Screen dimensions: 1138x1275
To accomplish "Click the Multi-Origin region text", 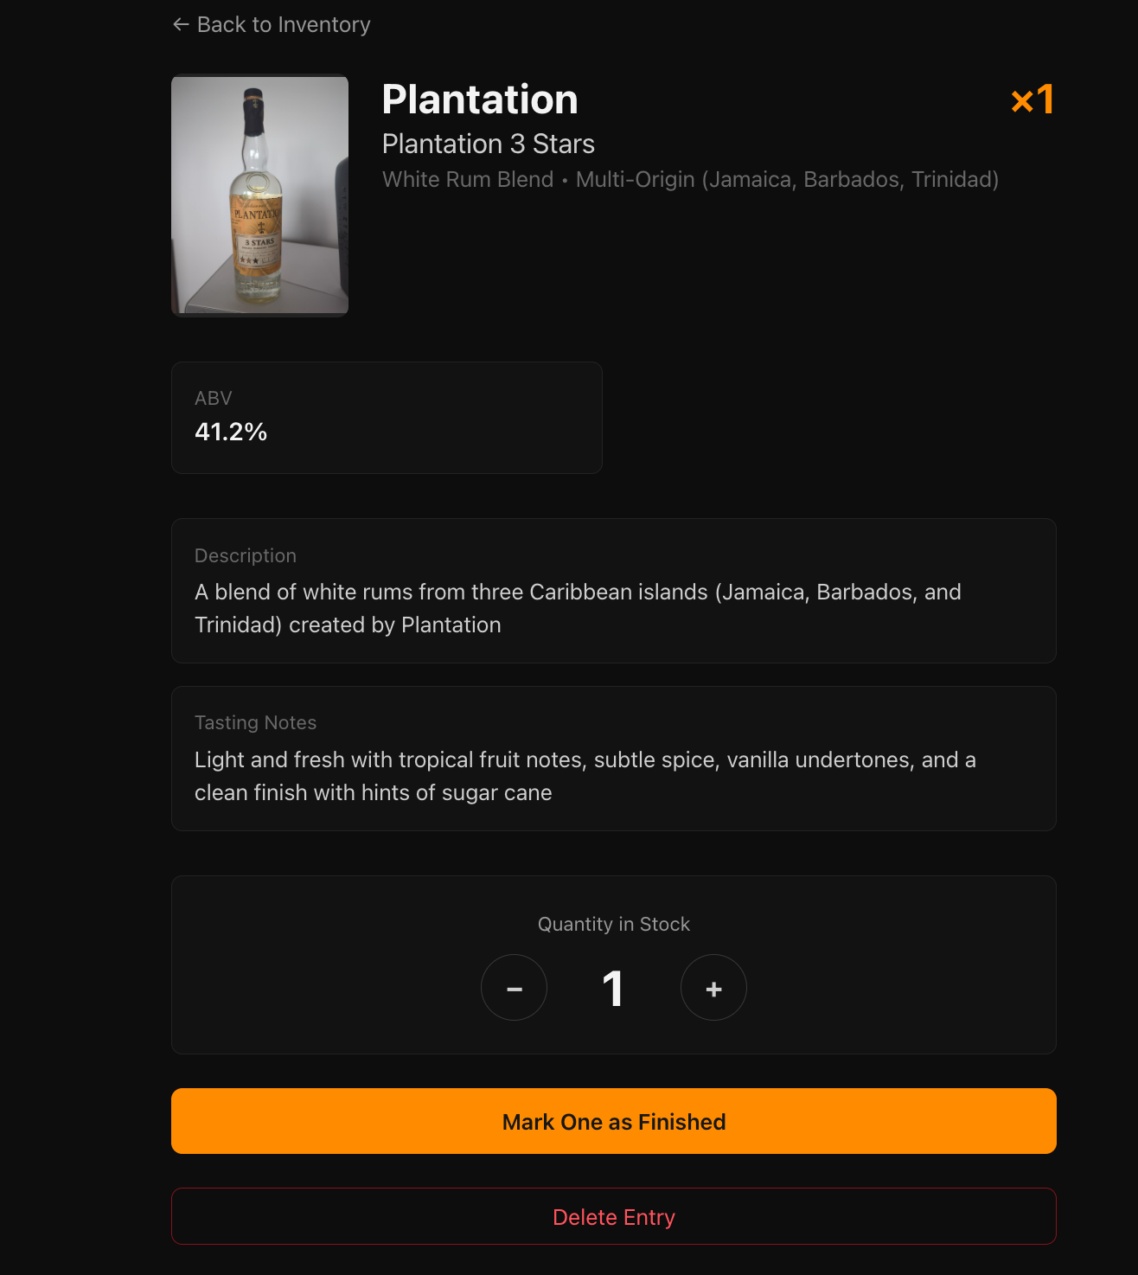I will click(x=787, y=179).
